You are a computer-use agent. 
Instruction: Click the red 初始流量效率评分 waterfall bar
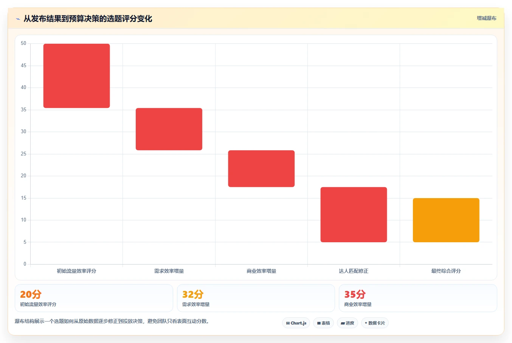[x=77, y=76]
